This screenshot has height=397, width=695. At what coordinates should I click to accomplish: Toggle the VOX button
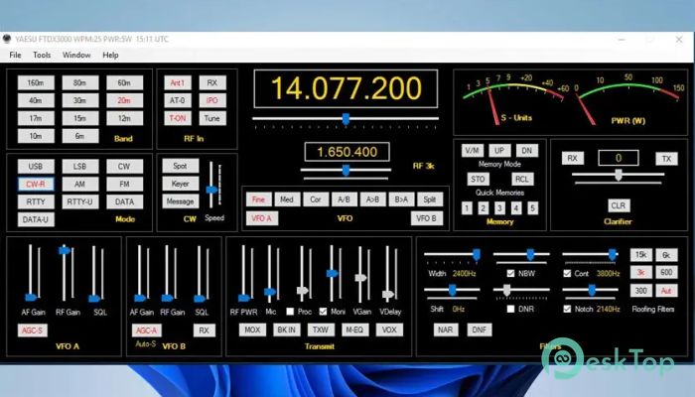pyautogui.click(x=389, y=330)
